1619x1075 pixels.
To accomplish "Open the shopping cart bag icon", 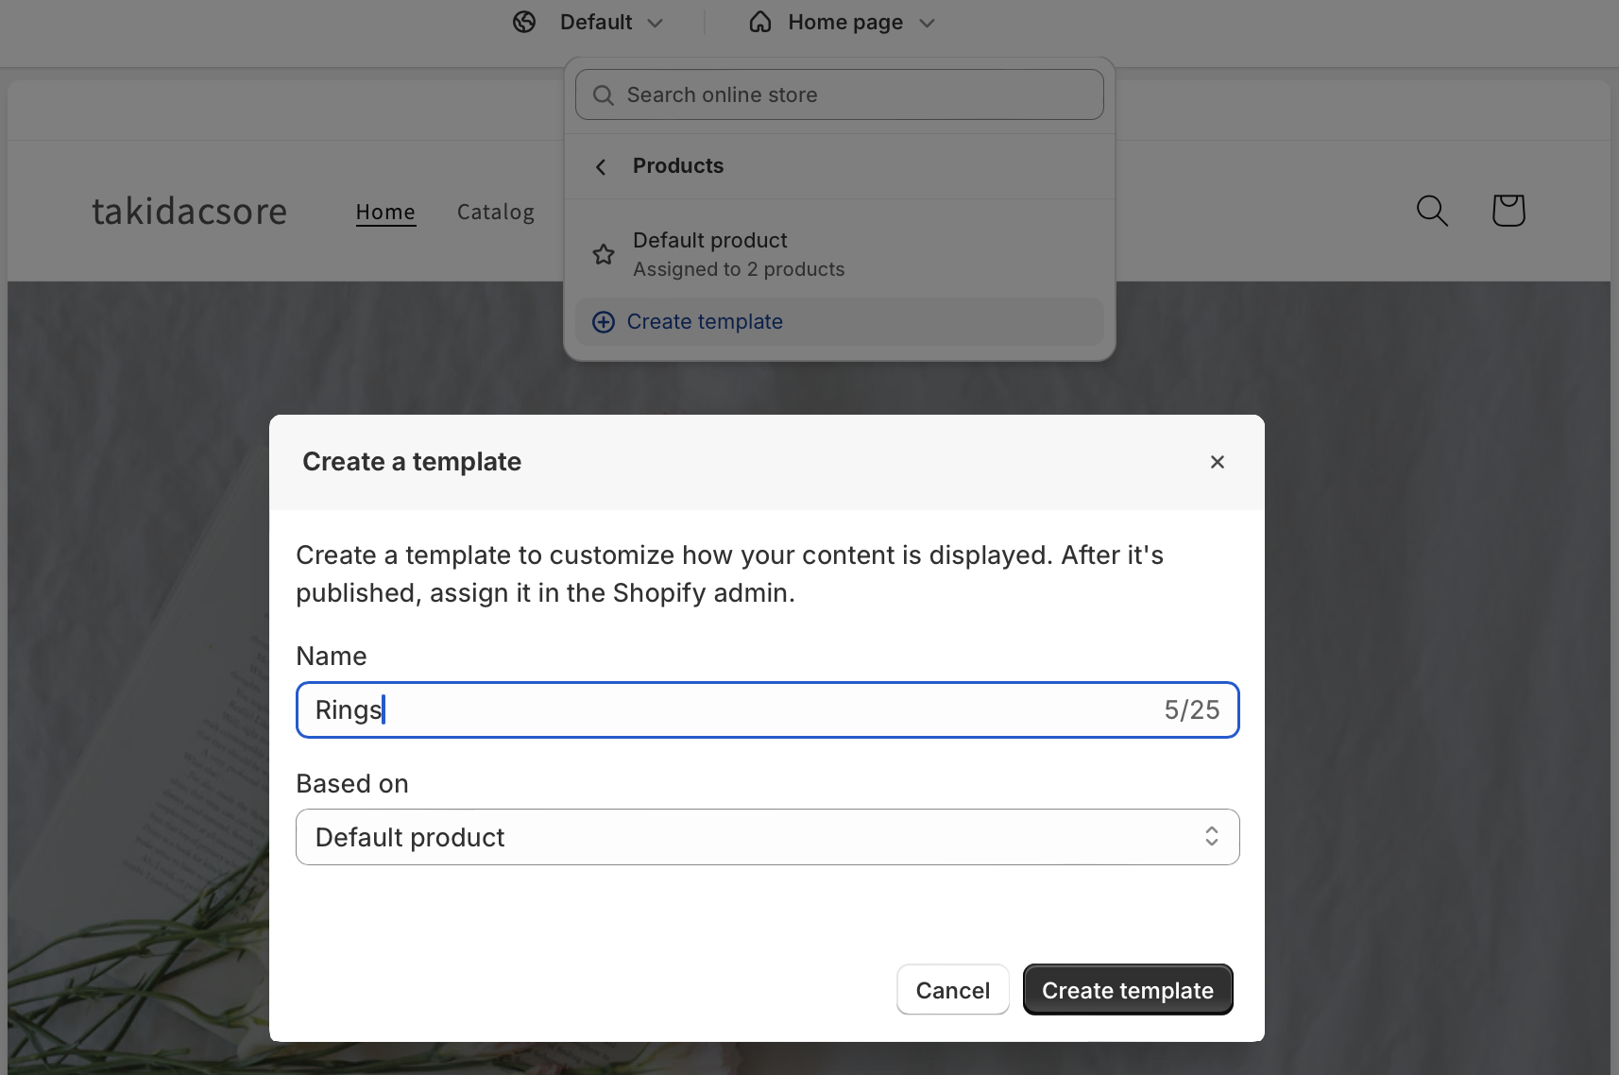I will pyautogui.click(x=1508, y=211).
